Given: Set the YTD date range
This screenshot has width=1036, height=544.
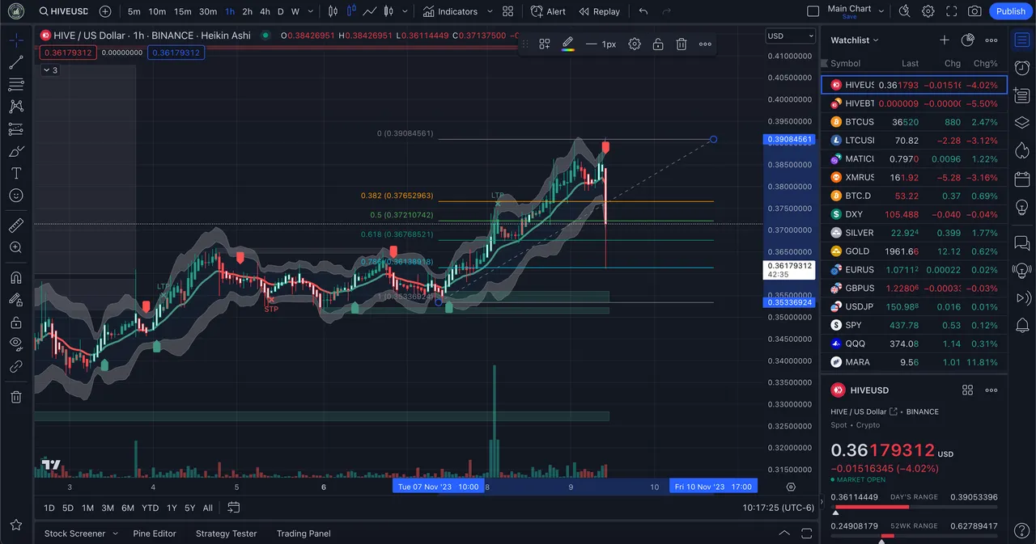Looking at the screenshot, I should (x=150, y=508).
